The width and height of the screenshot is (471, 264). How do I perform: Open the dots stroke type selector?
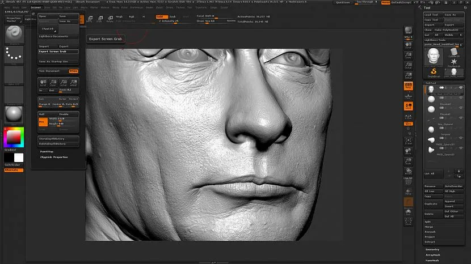pos(13,54)
